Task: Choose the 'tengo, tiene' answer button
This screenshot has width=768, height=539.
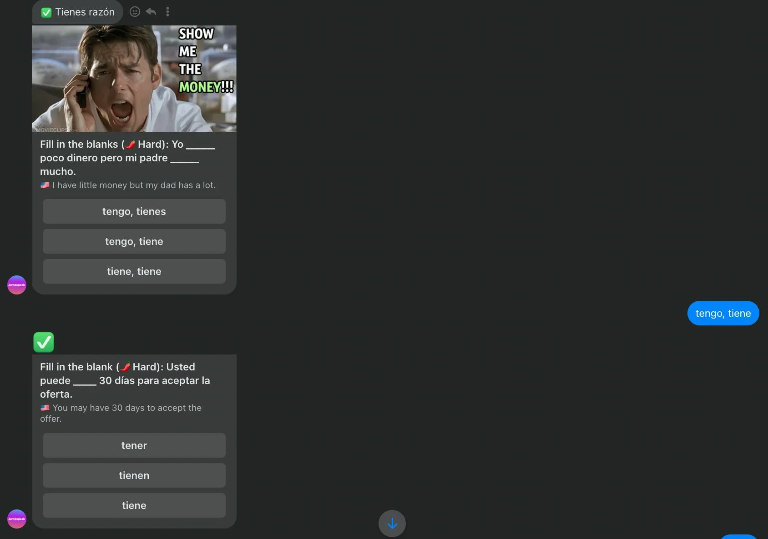Action: click(134, 241)
